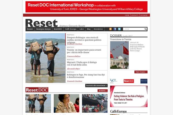This screenshot has width=173, height=115.
Task: Open the Tunisia diritti delle donne article
Action: (84, 51)
